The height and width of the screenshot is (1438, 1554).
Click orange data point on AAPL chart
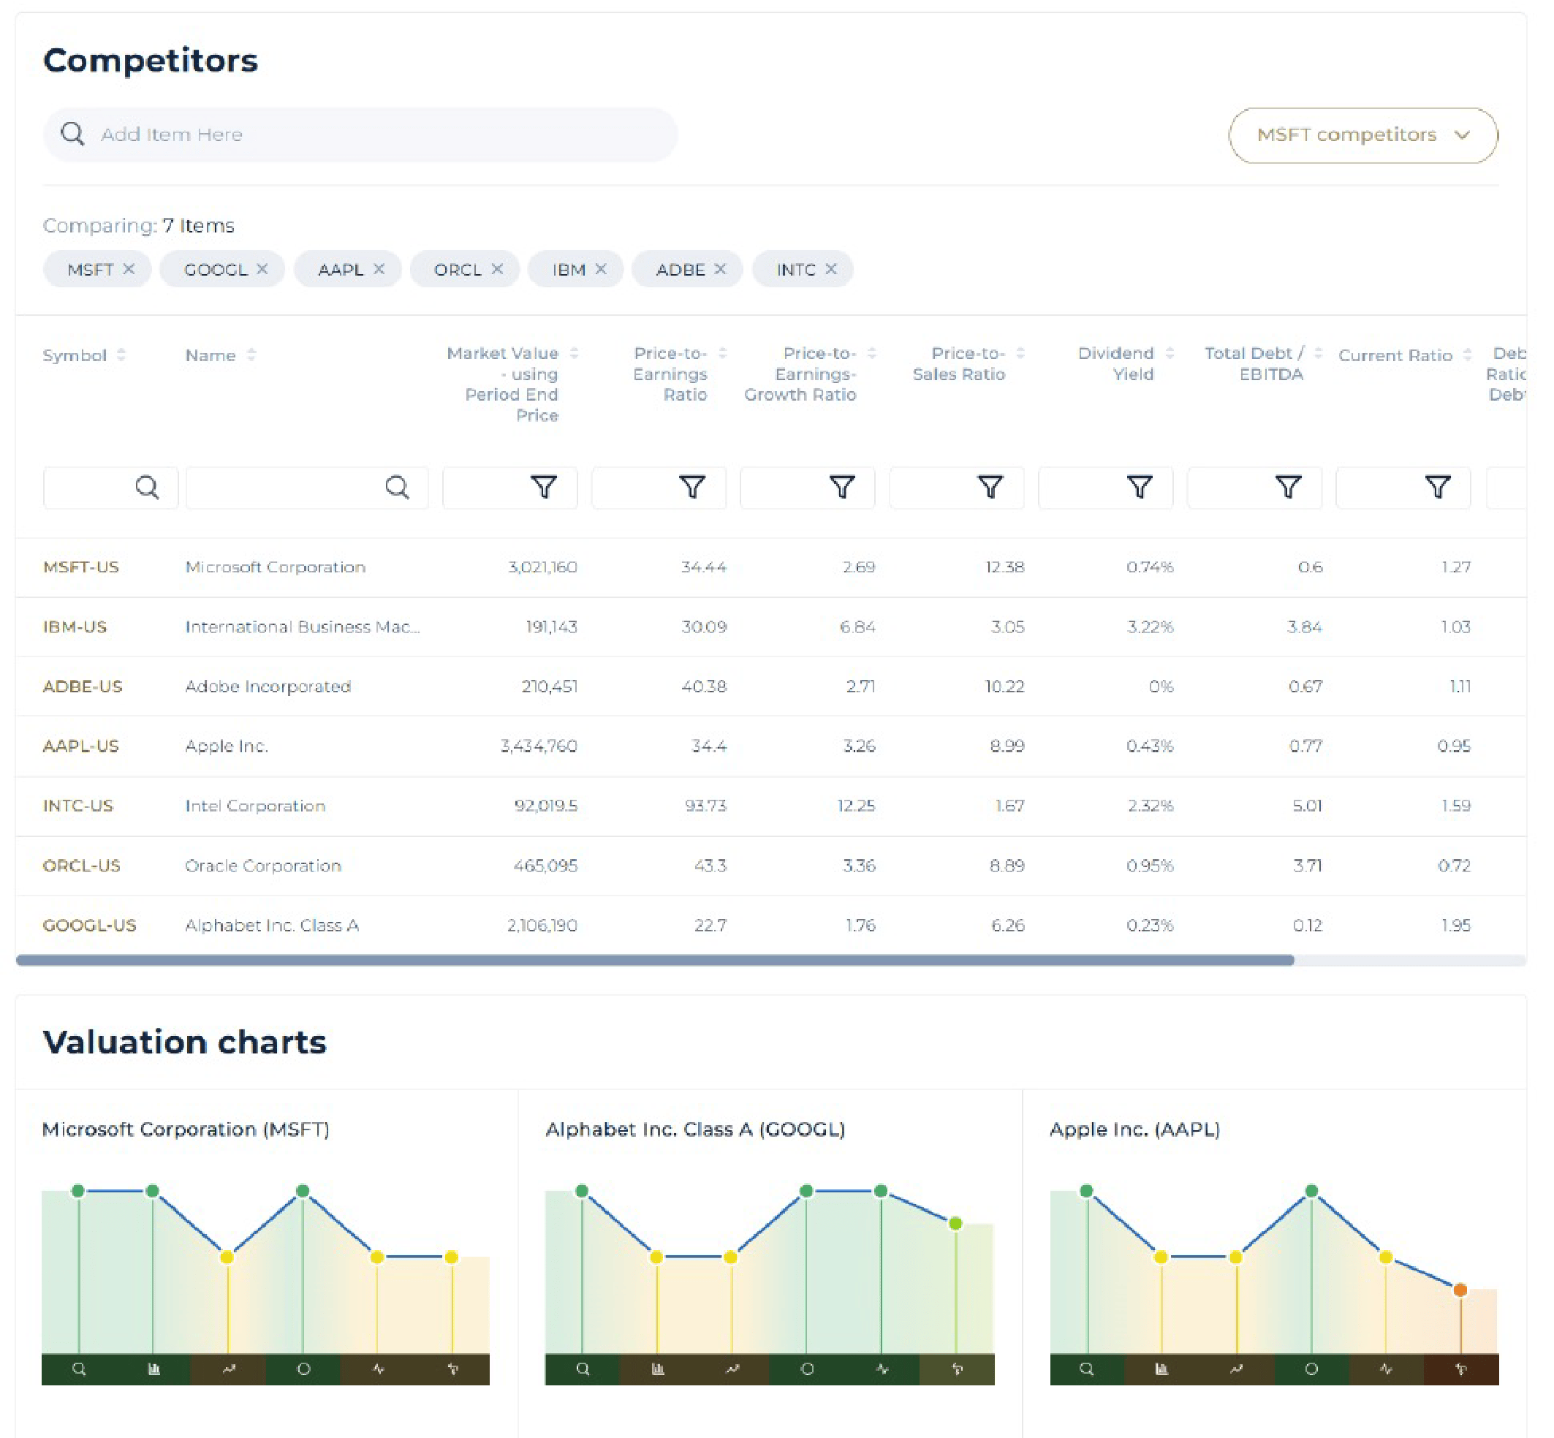point(1460,1290)
